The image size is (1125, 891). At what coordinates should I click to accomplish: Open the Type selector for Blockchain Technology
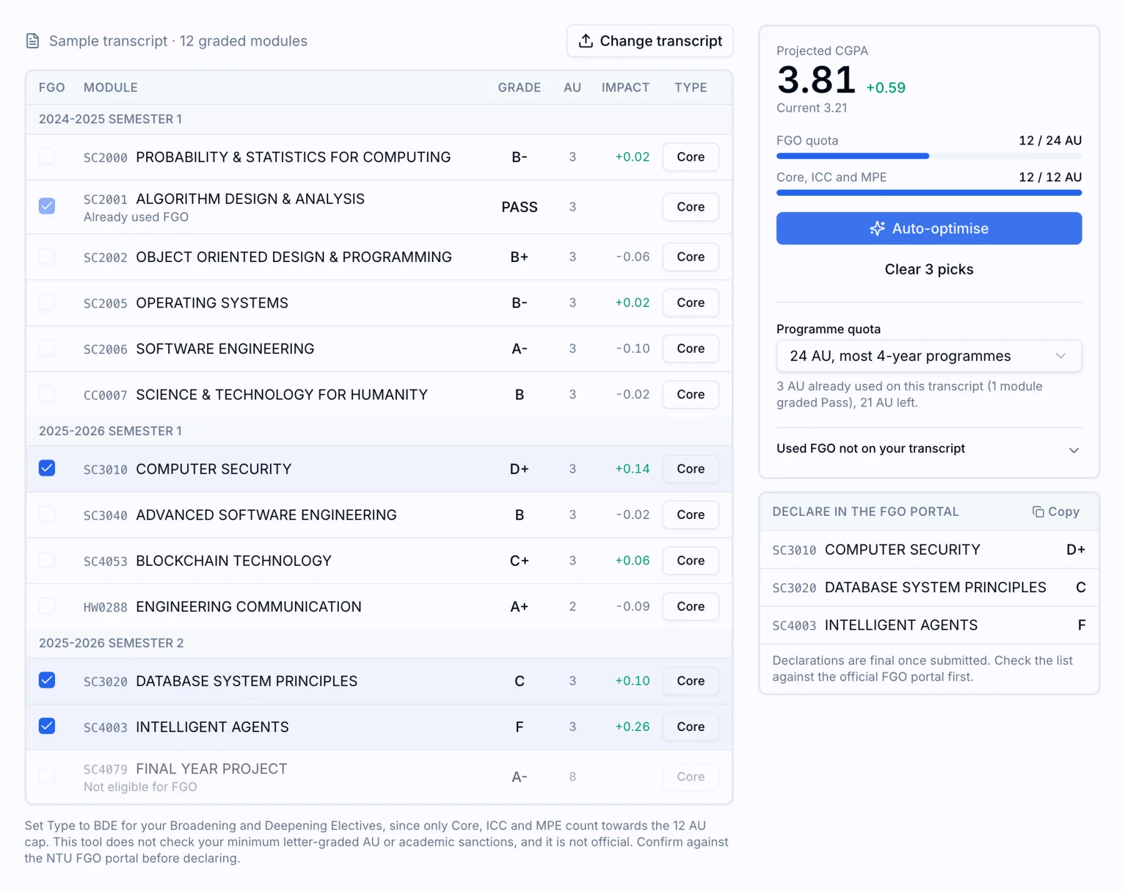point(691,561)
